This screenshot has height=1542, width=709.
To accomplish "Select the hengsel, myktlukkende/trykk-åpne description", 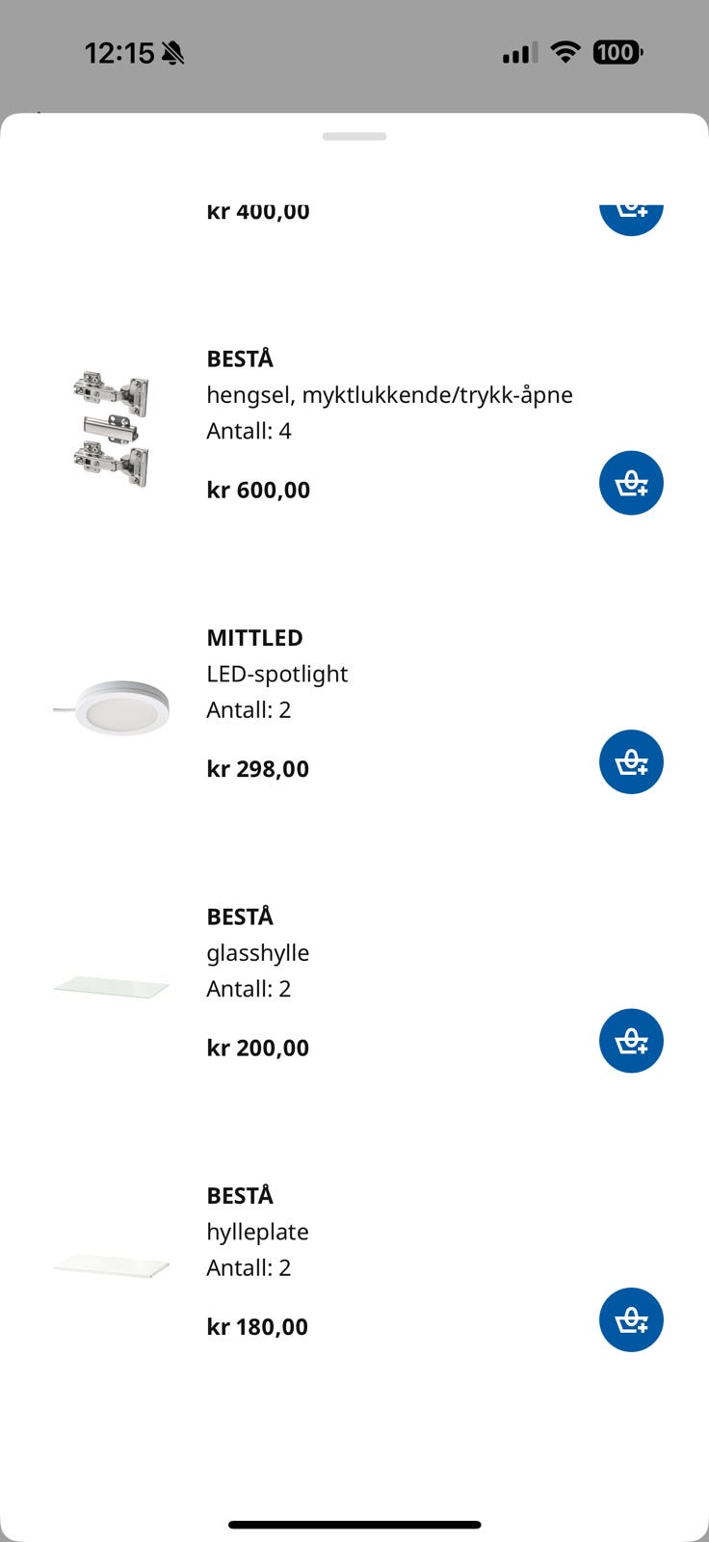I will 389,395.
